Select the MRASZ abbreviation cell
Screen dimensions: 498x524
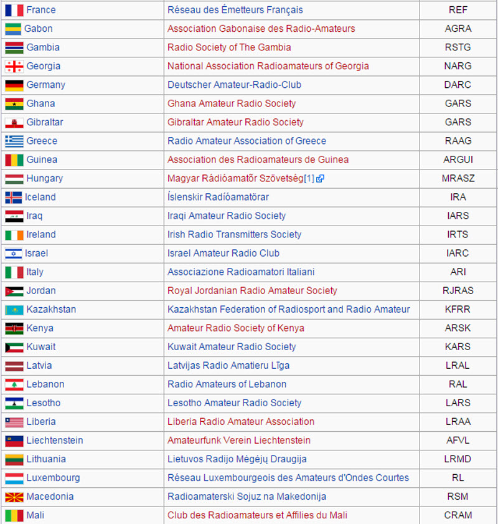[458, 178]
